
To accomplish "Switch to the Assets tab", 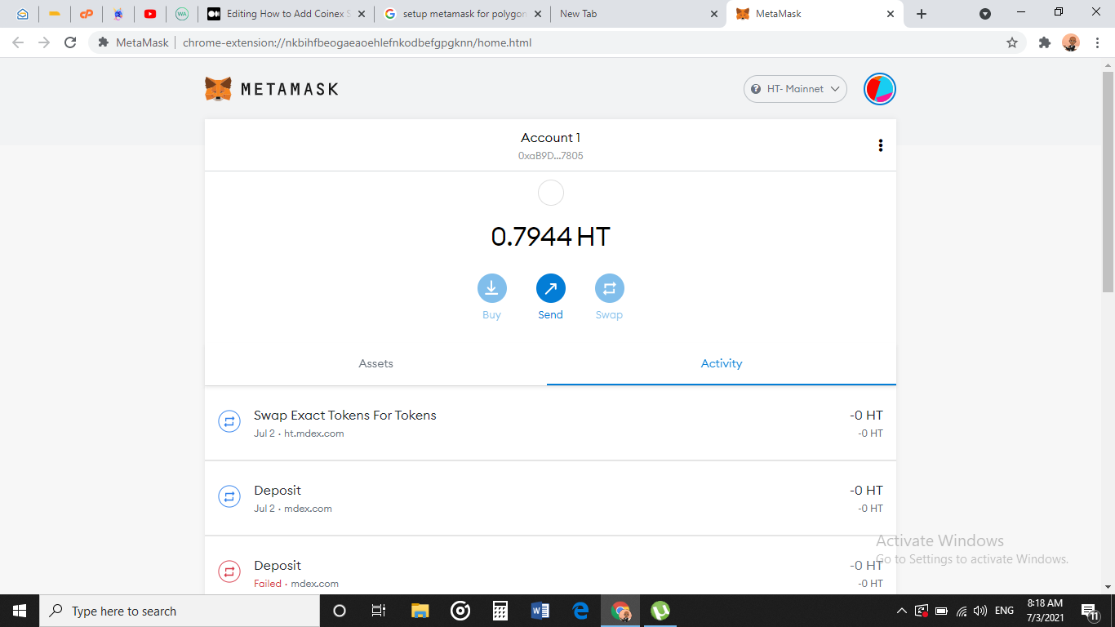I will (375, 363).
